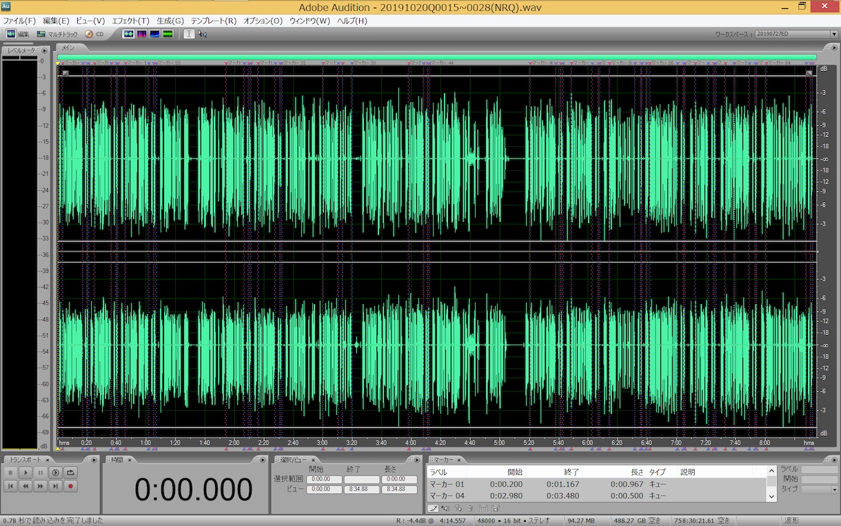Pause playback in transport panel
The image size is (841, 526).
click(41, 472)
